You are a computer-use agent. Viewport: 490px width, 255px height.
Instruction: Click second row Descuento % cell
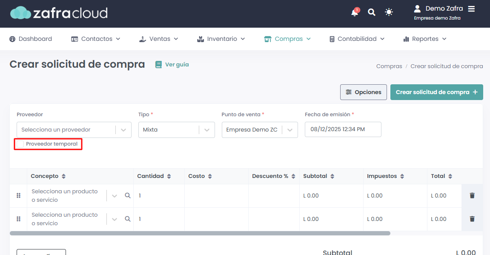point(274,219)
